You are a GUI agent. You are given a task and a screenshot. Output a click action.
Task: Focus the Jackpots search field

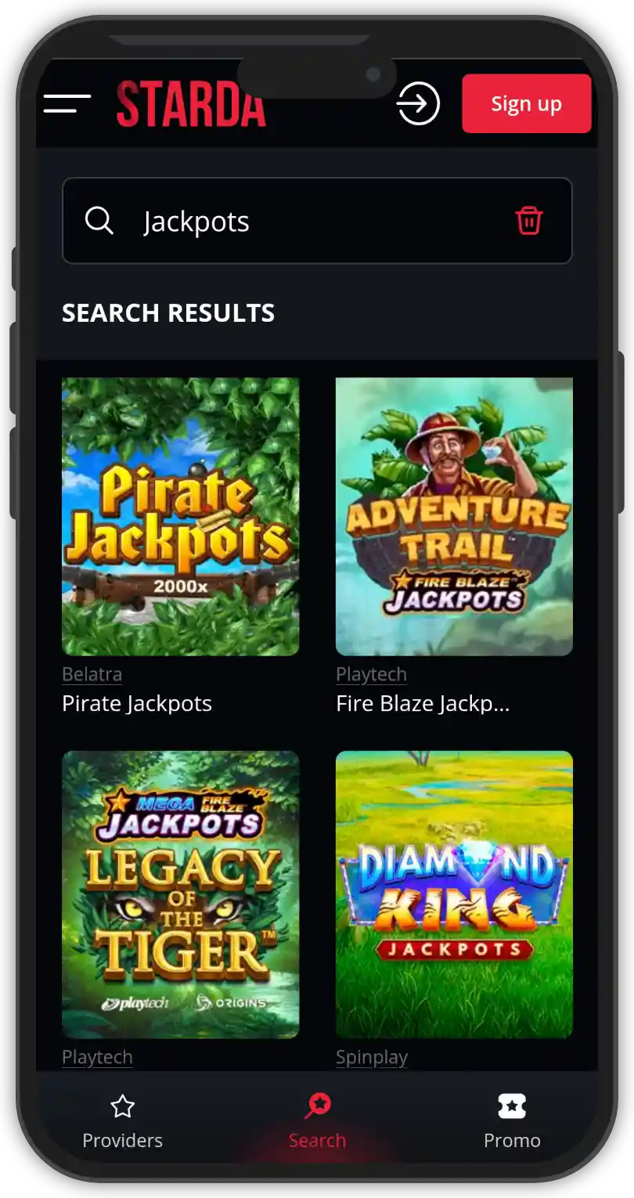point(317,221)
